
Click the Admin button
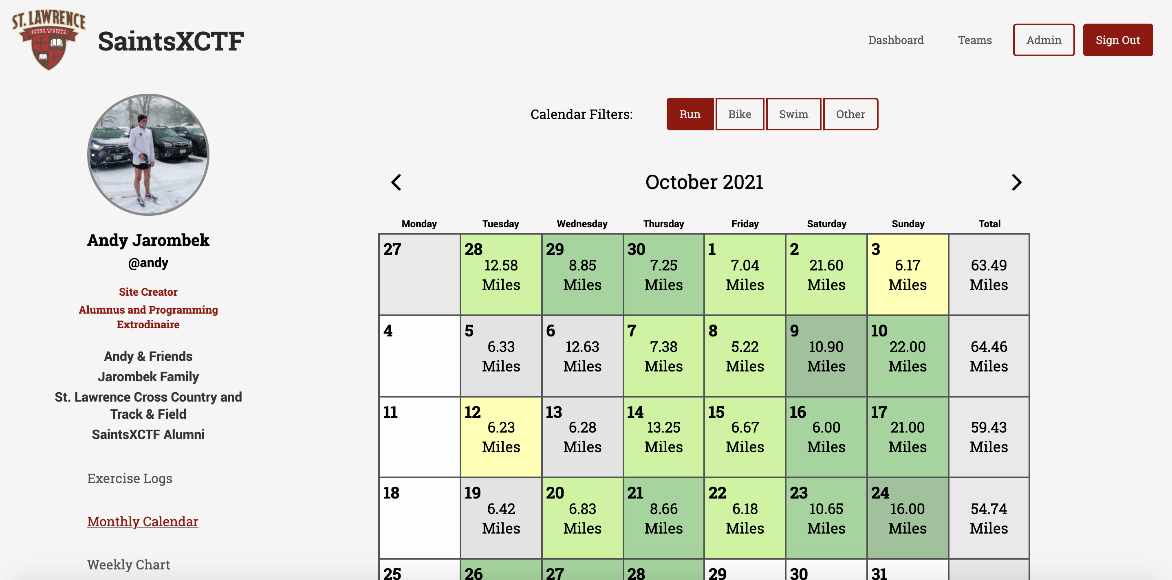click(1043, 40)
